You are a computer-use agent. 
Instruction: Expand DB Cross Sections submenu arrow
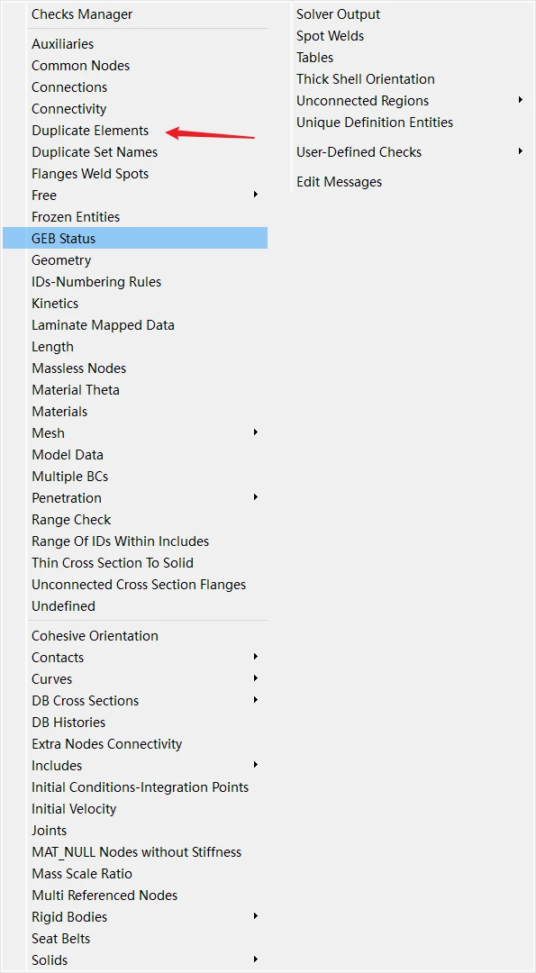coord(256,701)
